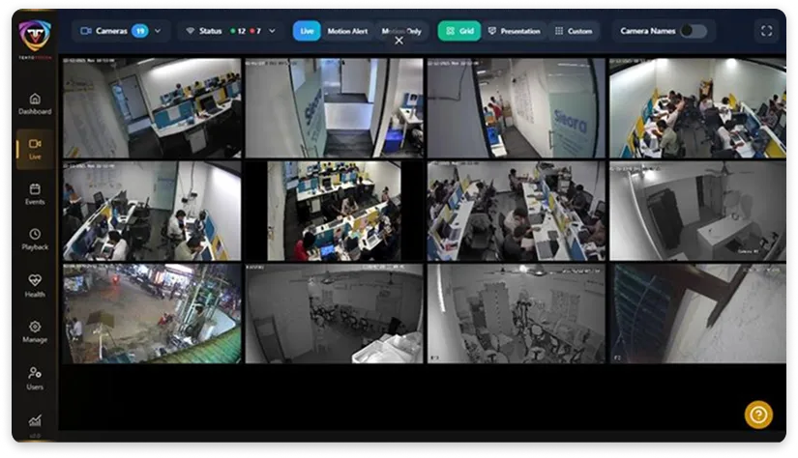
Task: Toggle the Camera Names switch
Action: click(x=693, y=31)
